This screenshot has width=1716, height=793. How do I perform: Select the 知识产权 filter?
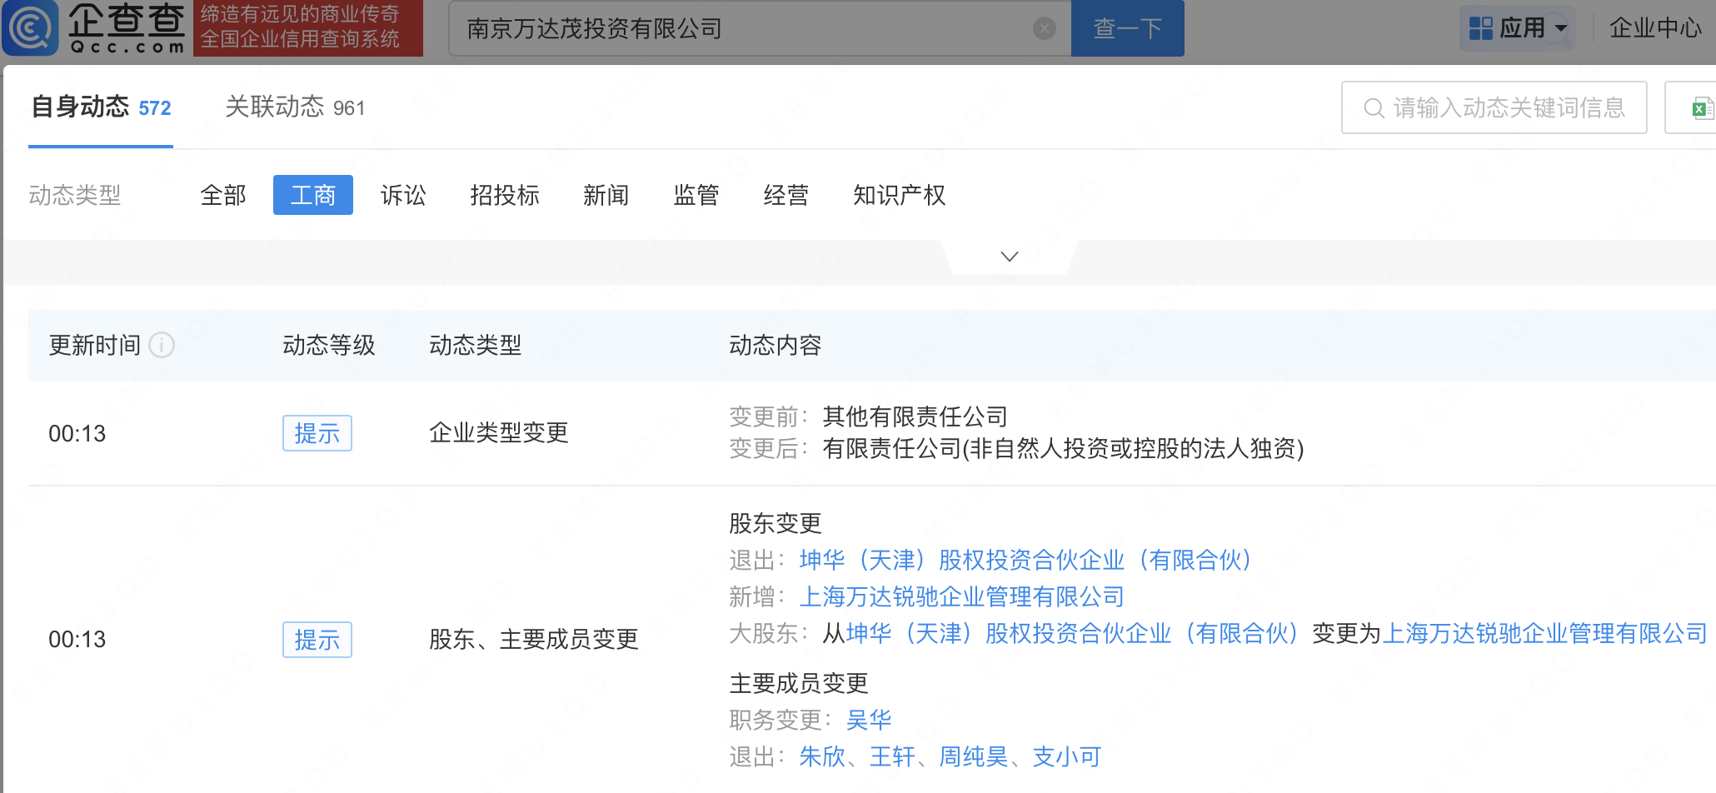pyautogui.click(x=900, y=195)
